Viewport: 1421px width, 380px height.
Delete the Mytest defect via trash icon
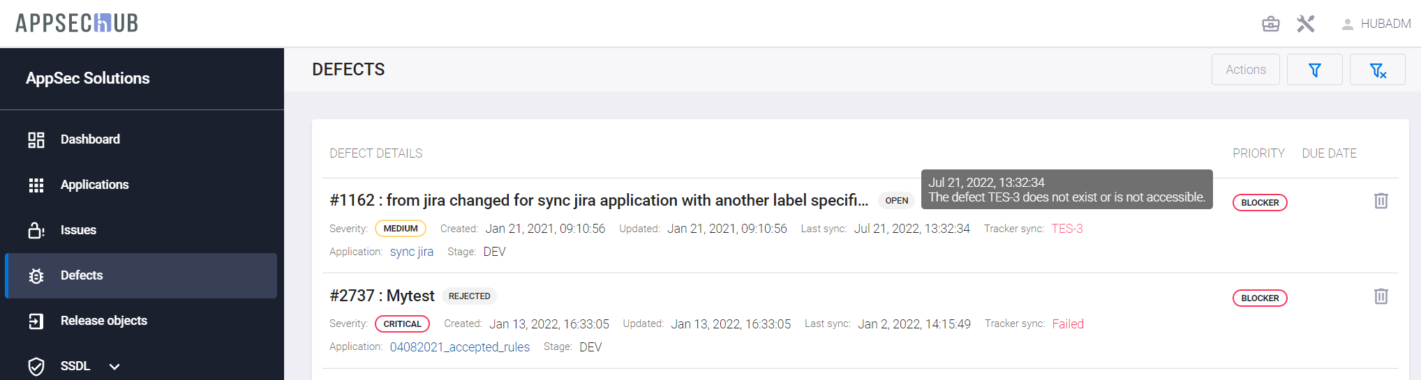coord(1381,296)
